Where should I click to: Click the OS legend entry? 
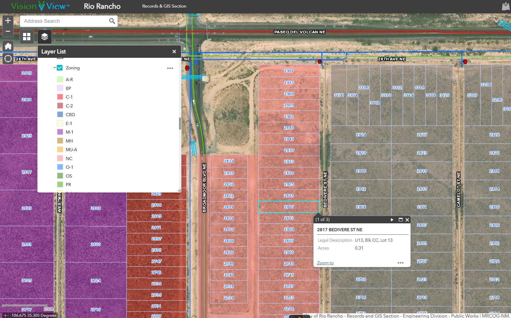[69, 176]
